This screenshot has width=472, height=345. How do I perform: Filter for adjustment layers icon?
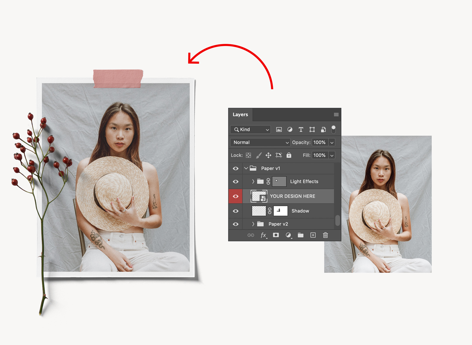click(x=290, y=129)
